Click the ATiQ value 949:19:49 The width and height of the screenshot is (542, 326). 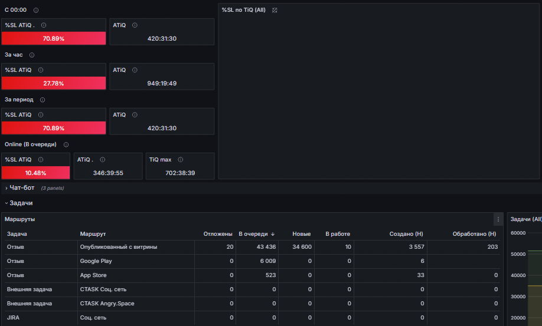(162, 84)
